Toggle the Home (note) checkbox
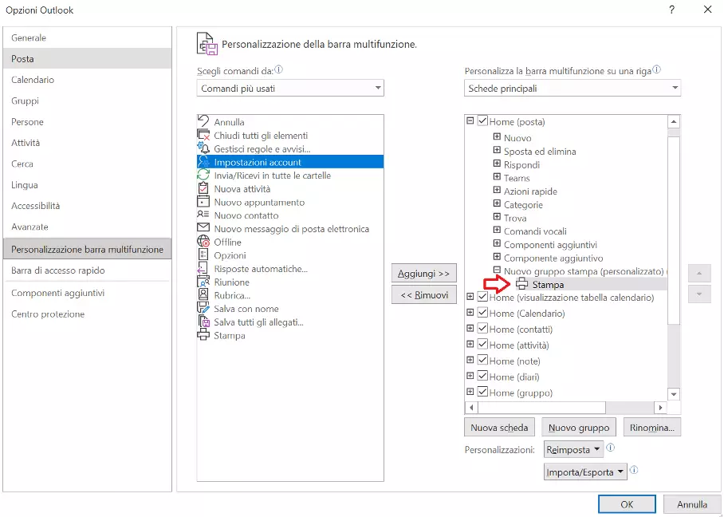This screenshot has width=724, height=517. coord(482,360)
